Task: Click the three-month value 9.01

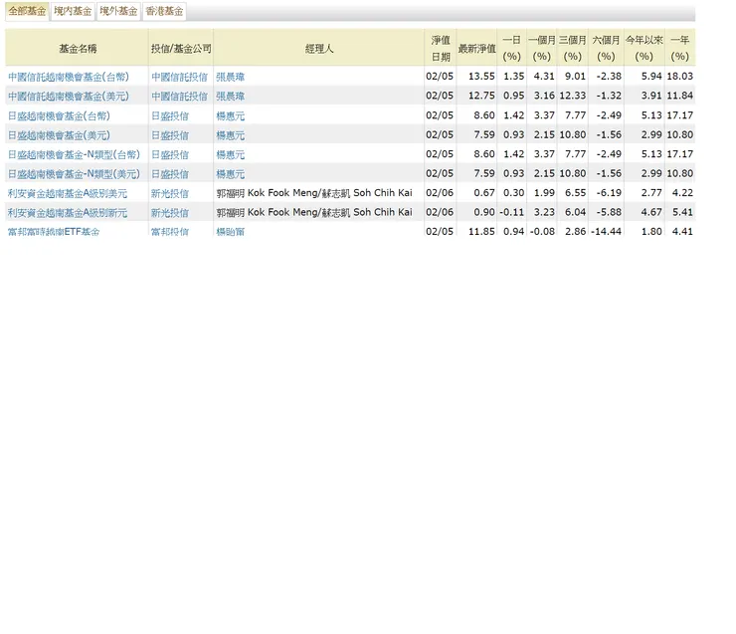Action: point(575,76)
